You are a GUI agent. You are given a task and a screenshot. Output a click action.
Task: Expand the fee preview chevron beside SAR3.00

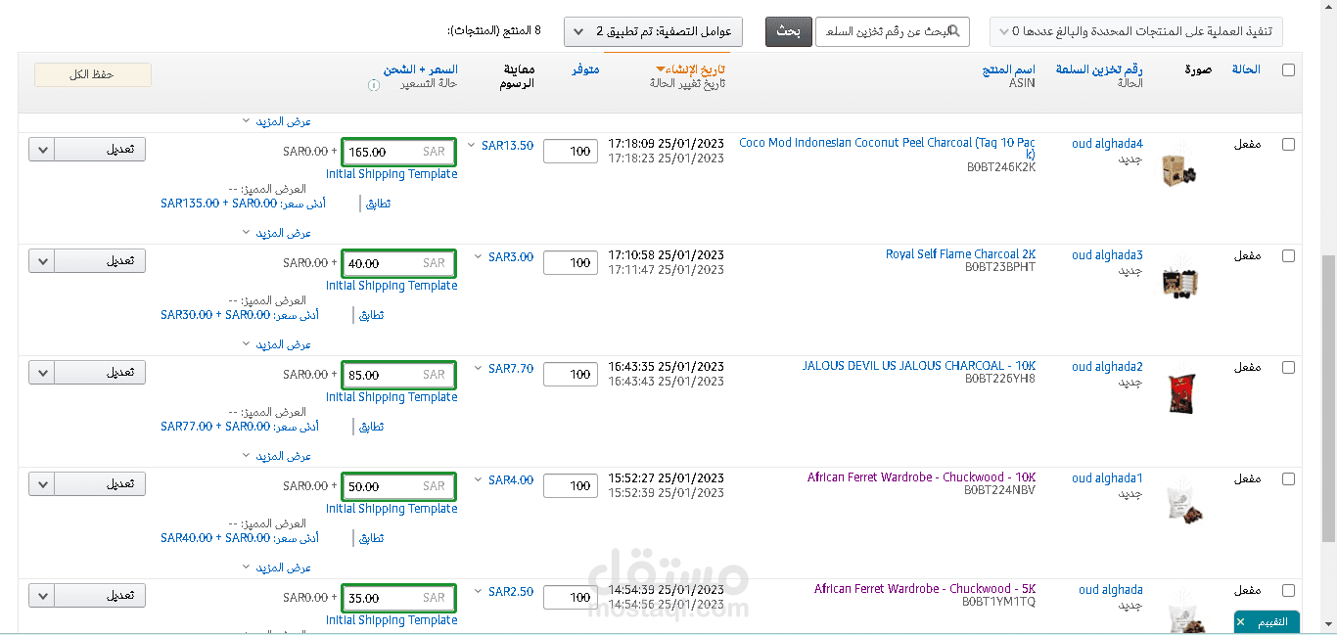point(478,257)
